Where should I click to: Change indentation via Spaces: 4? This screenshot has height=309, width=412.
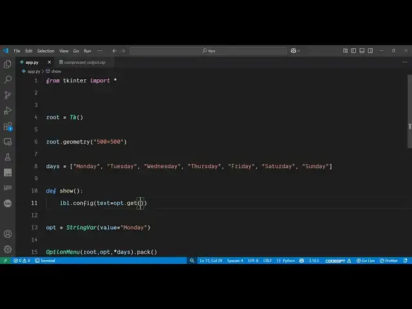235,261
